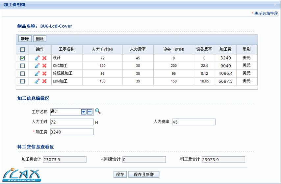Click pencil icon for 传统机加工 row
This screenshot has height=184, width=281.
(37, 73)
